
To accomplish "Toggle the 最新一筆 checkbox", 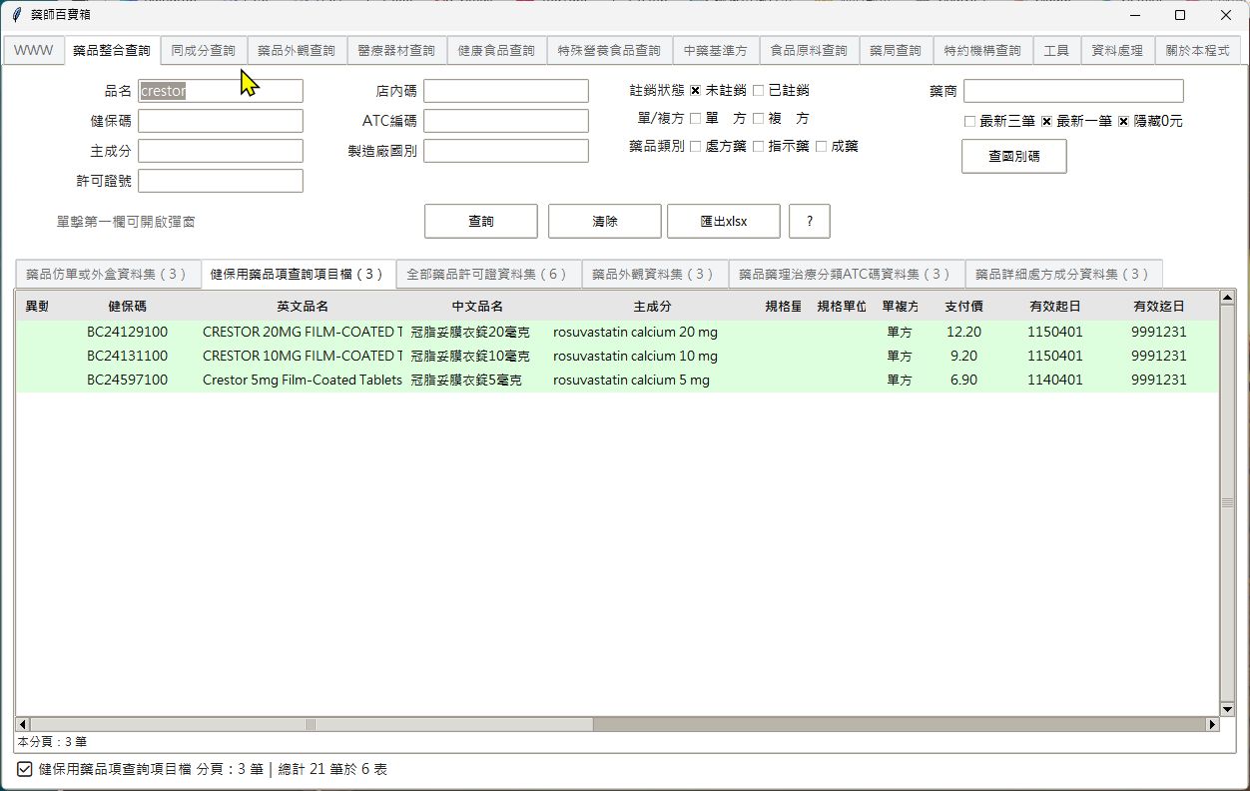I will pos(1046,121).
